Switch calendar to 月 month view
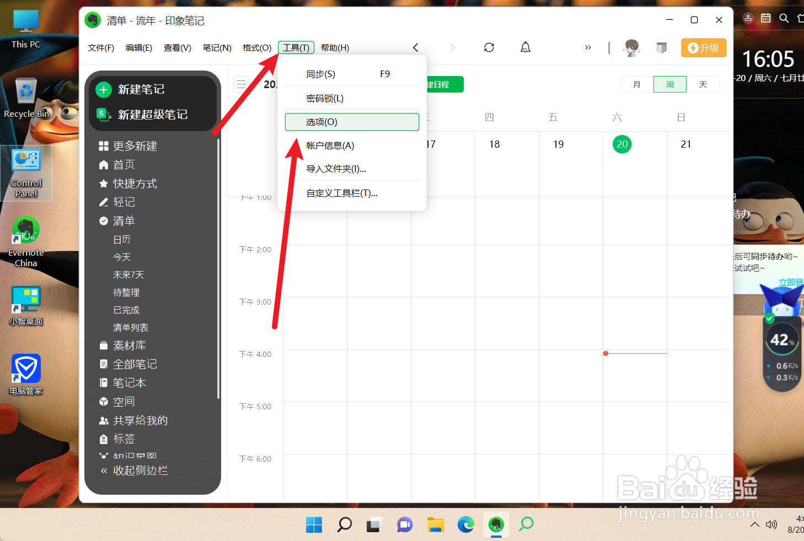The height and width of the screenshot is (541, 804). [x=637, y=84]
